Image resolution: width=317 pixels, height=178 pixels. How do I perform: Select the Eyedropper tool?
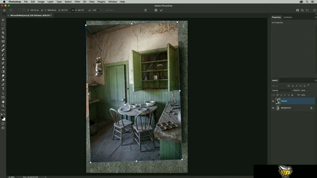(x=3, y=46)
